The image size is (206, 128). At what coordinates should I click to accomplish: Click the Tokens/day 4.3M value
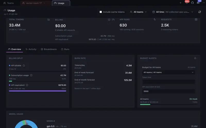click(x=129, y=65)
